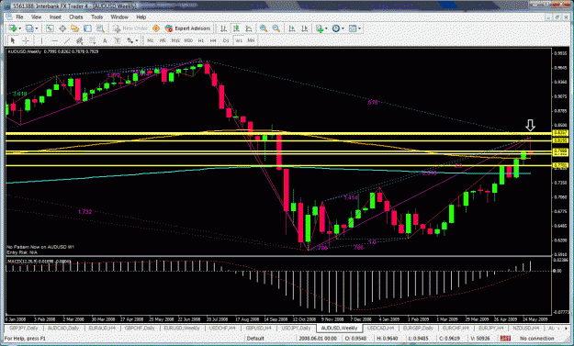Open the View menu
This screenshot has height=346, width=574.
pyautogui.click(x=36, y=17)
